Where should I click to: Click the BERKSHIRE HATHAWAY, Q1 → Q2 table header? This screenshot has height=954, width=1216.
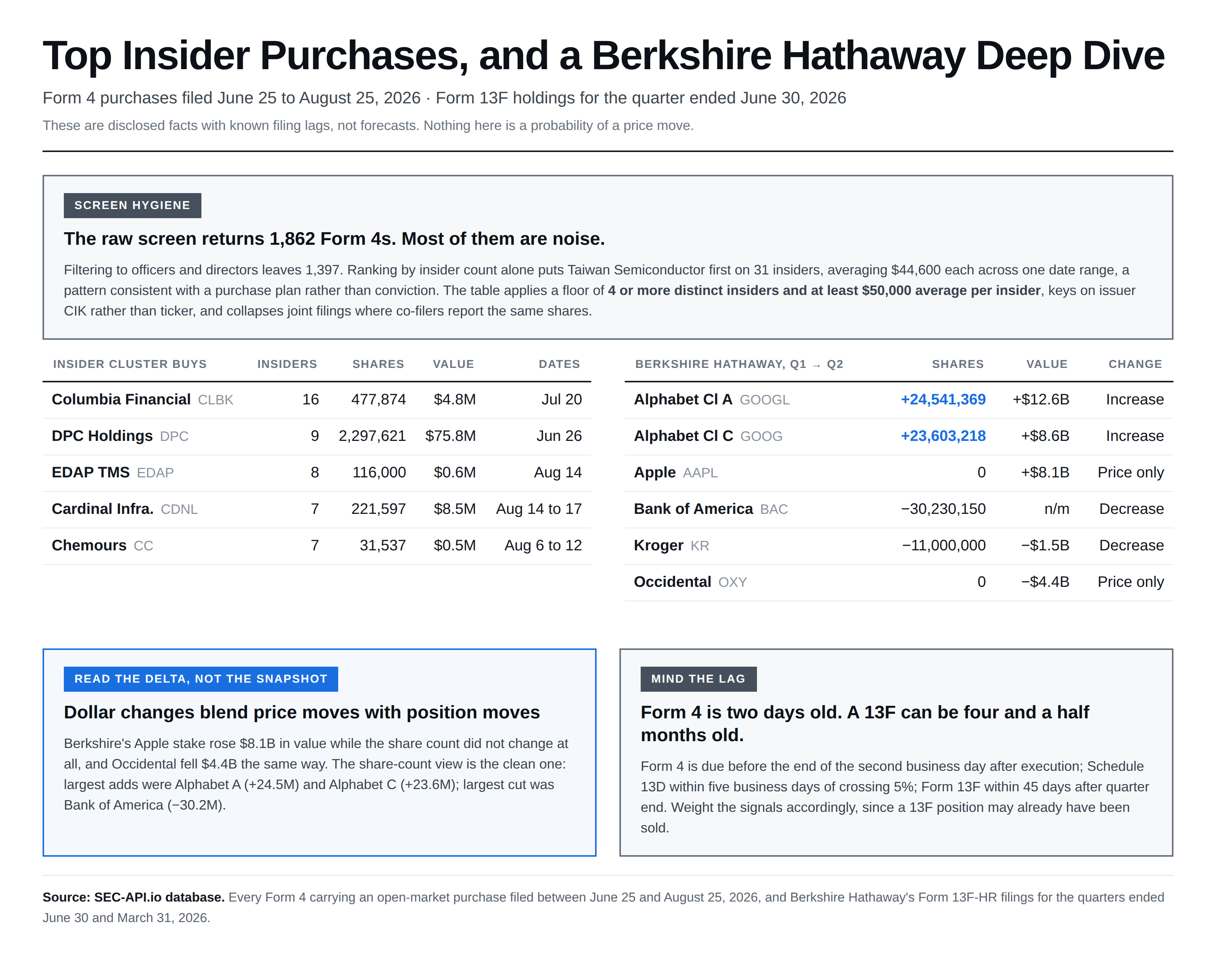[x=739, y=364]
